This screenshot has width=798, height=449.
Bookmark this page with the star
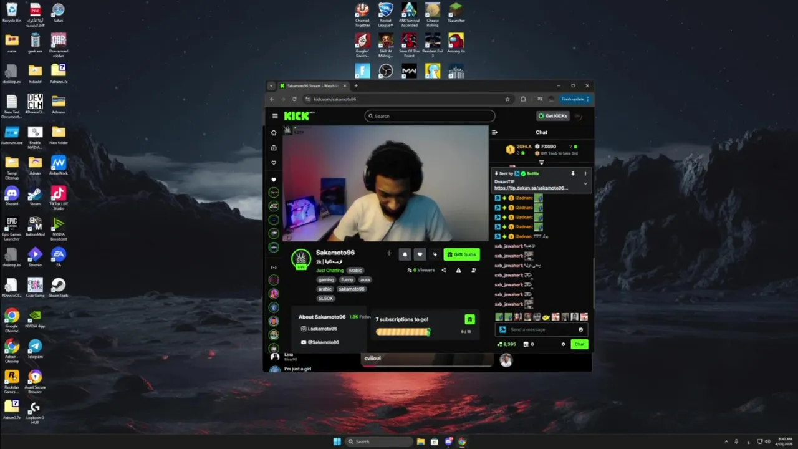tap(507, 99)
